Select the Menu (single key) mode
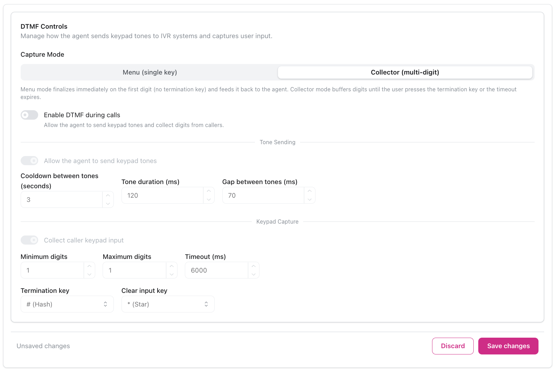This screenshot has height=373, width=556. click(150, 72)
